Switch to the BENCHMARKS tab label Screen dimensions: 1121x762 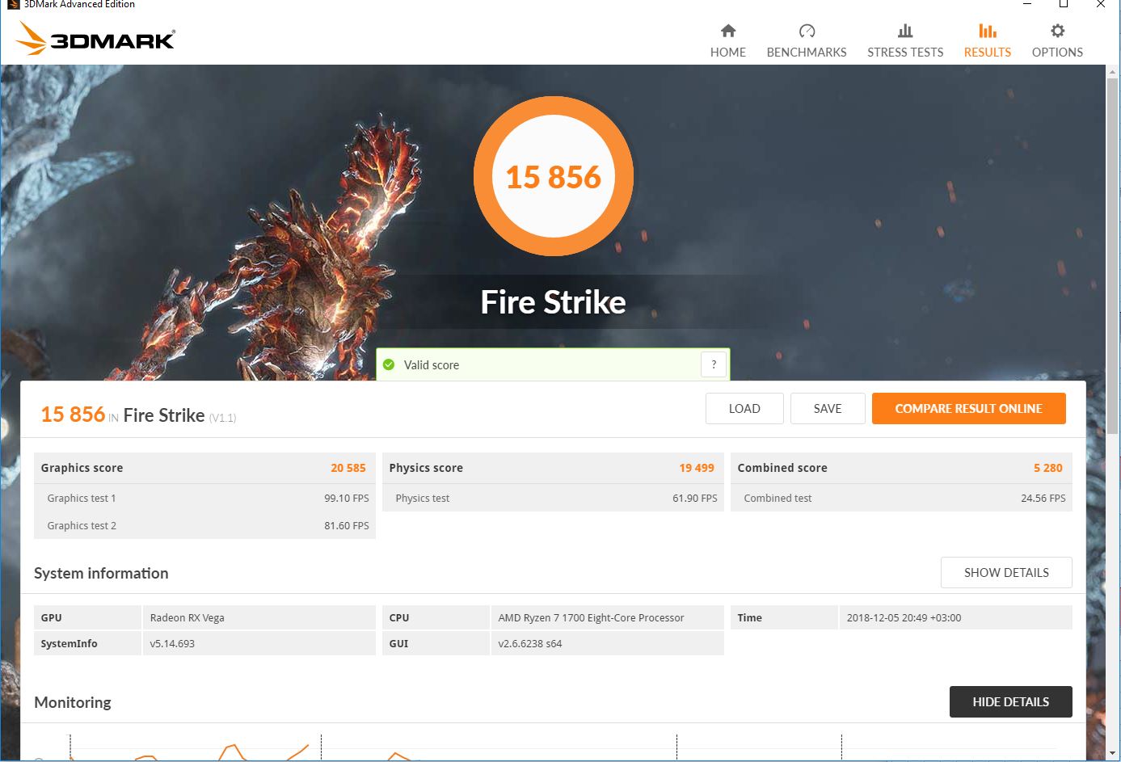click(x=807, y=53)
